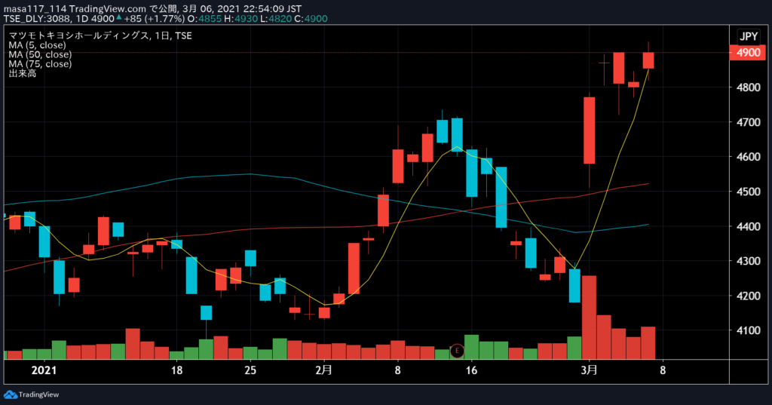Click the MA (75, close) indicator label
This screenshot has height=405, width=772.
tap(40, 64)
